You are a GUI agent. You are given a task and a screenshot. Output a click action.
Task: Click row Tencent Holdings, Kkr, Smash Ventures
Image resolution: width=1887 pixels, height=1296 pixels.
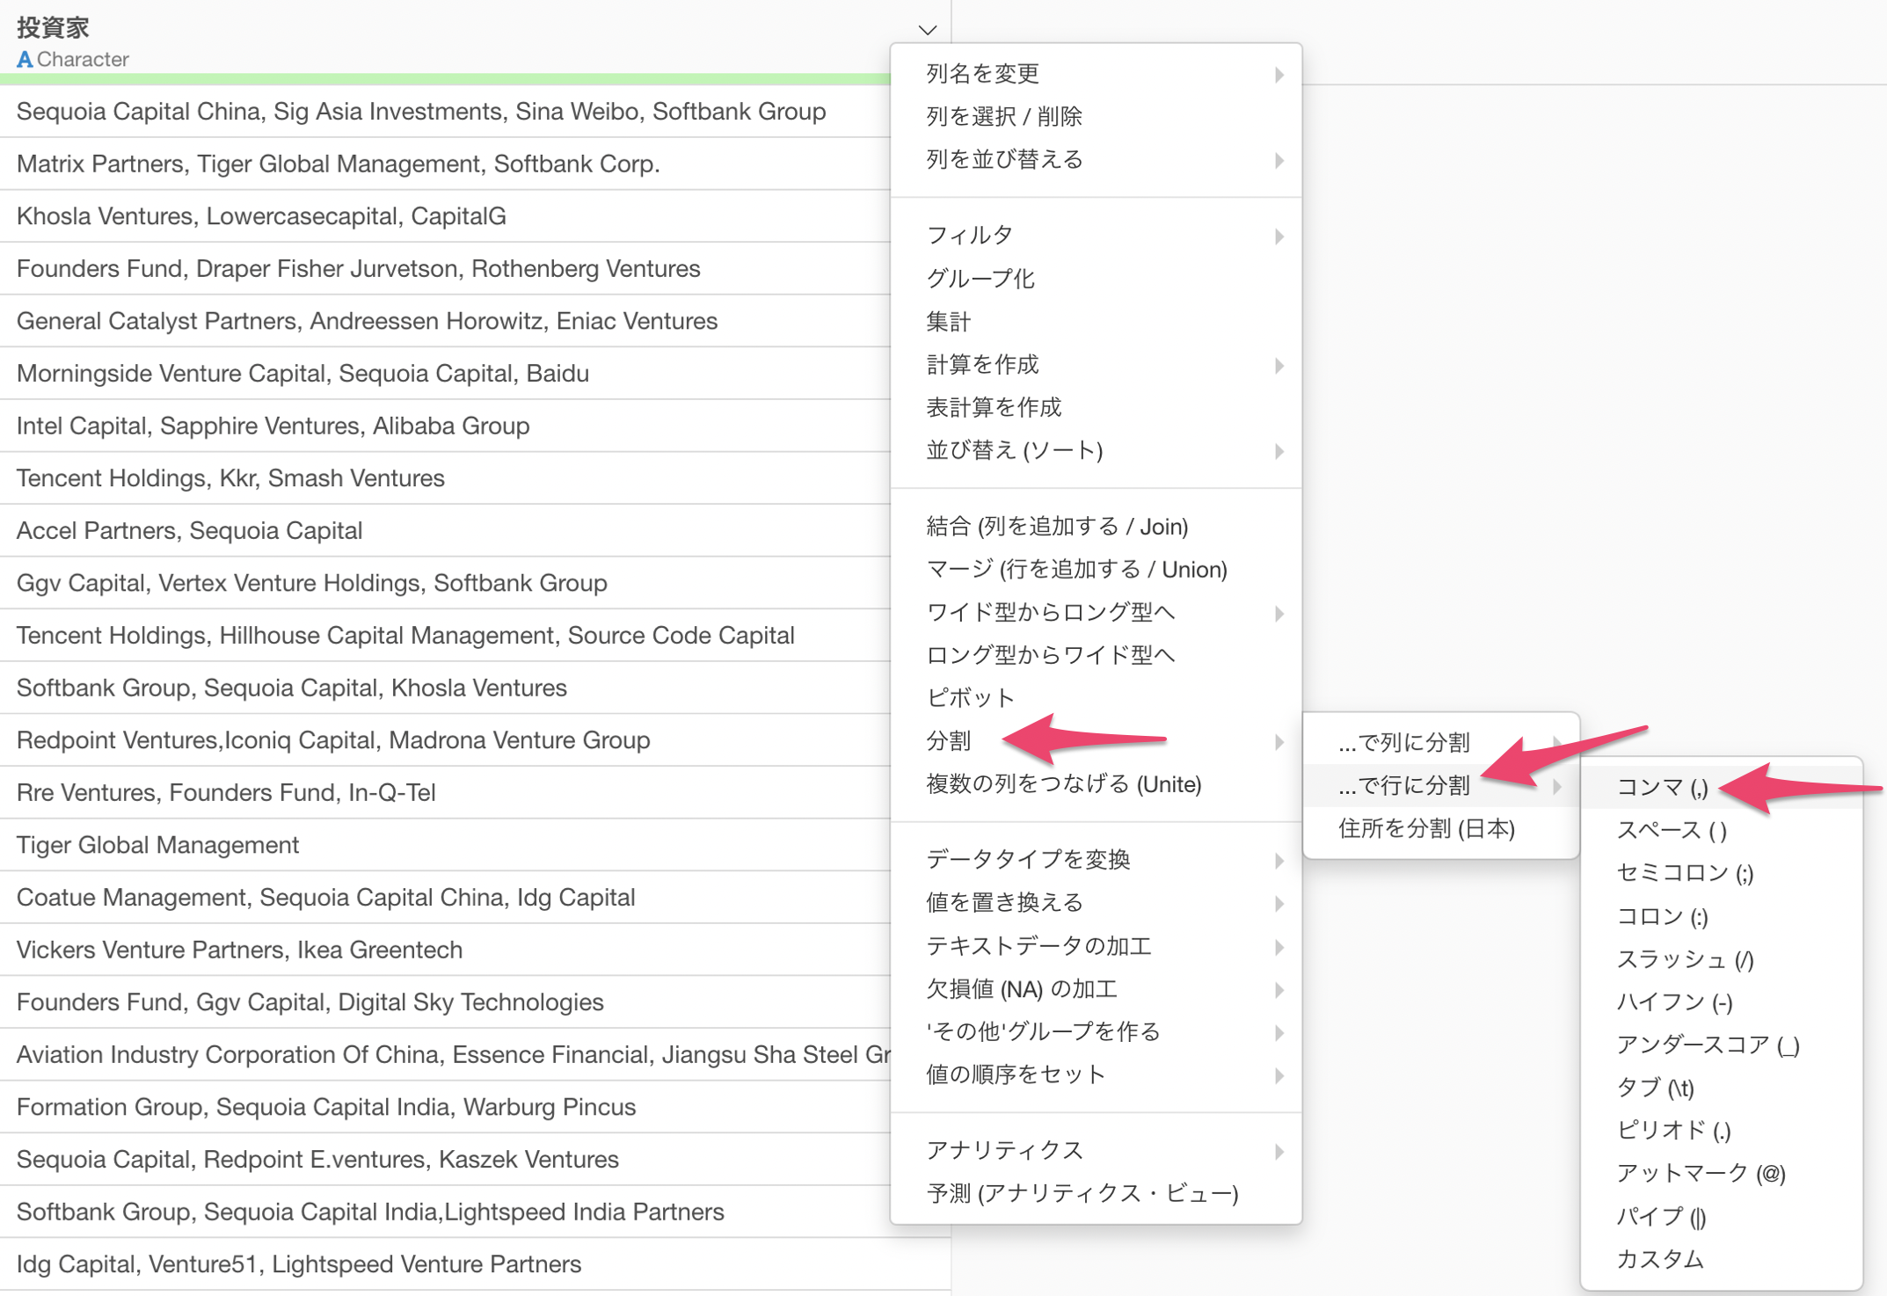point(445,477)
